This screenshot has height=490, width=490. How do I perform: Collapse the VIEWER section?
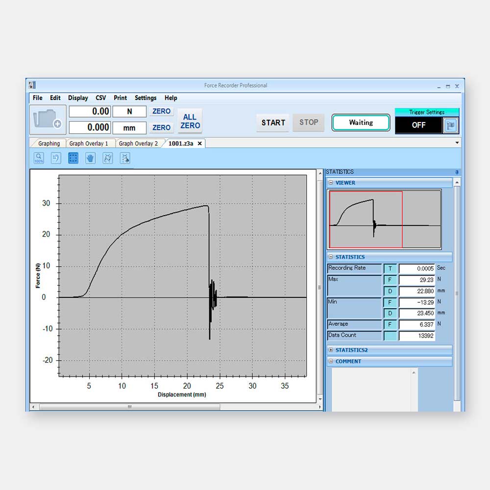click(x=331, y=183)
